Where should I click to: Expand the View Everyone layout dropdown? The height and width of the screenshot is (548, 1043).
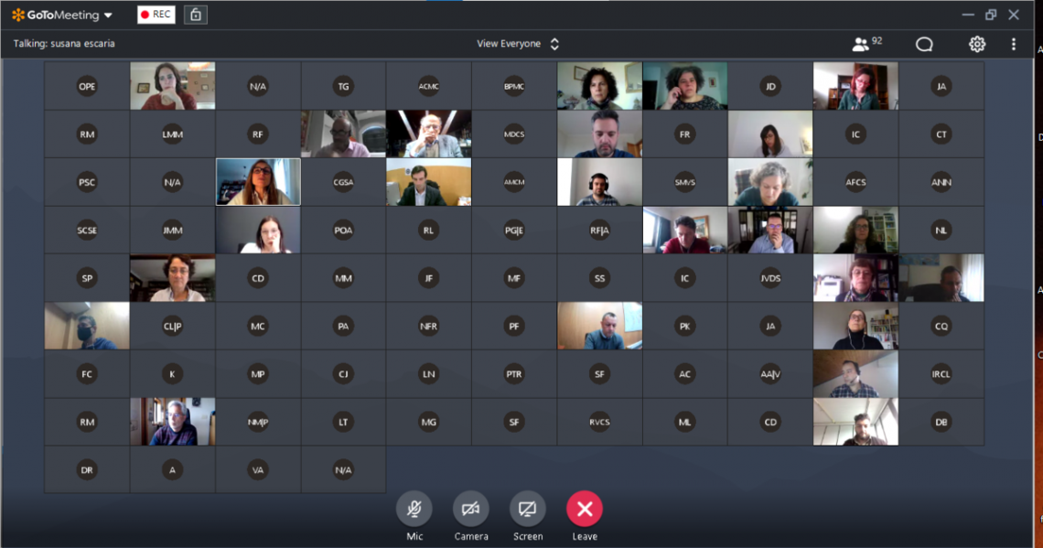(x=518, y=44)
